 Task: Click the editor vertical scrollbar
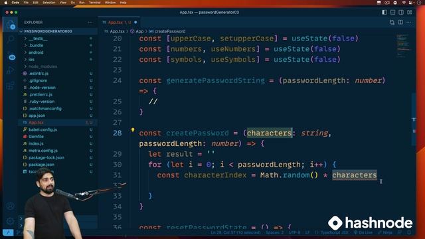coord(414,119)
